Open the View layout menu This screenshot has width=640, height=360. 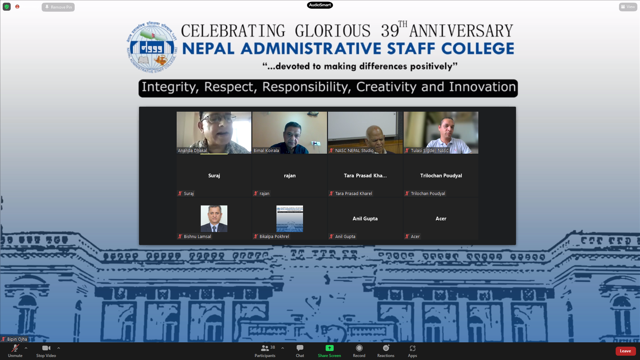pos(628,7)
